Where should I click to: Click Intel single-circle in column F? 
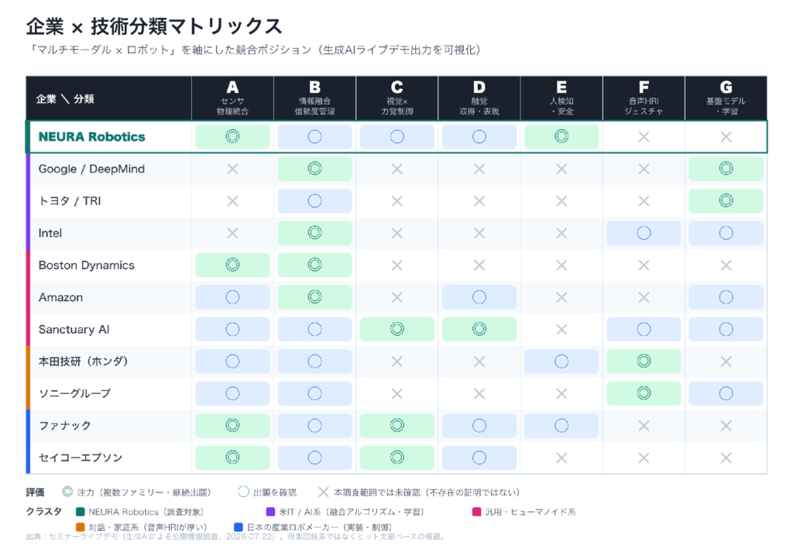click(644, 233)
